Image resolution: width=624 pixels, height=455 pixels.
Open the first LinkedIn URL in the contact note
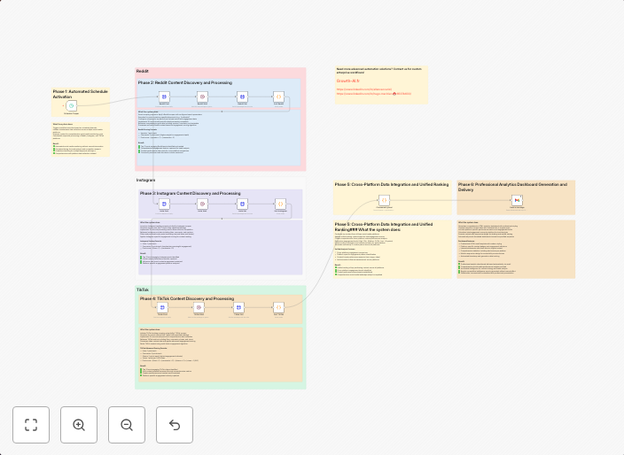(x=363, y=89)
